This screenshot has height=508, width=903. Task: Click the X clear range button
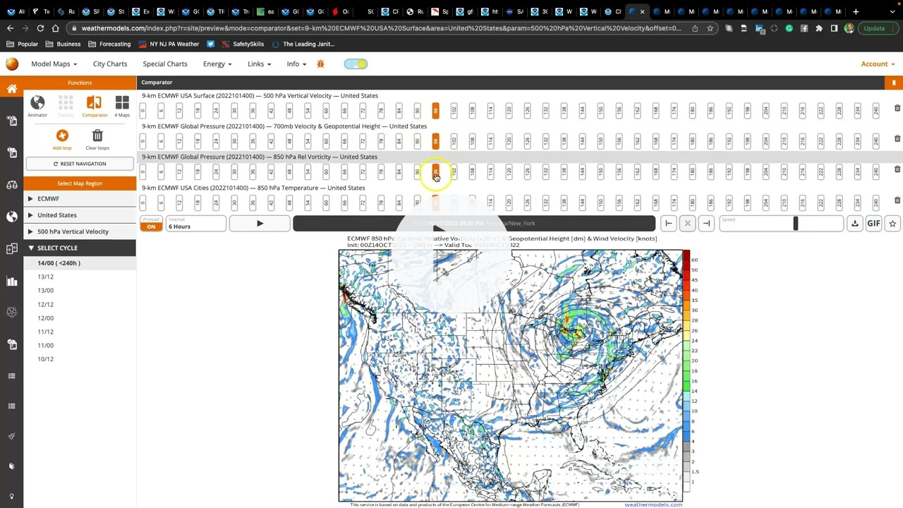[687, 224]
